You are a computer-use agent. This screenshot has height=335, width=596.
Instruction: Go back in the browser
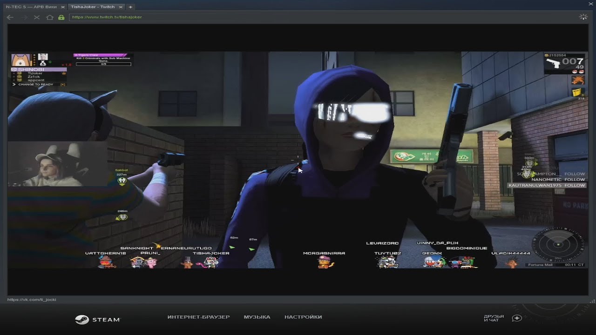10,17
